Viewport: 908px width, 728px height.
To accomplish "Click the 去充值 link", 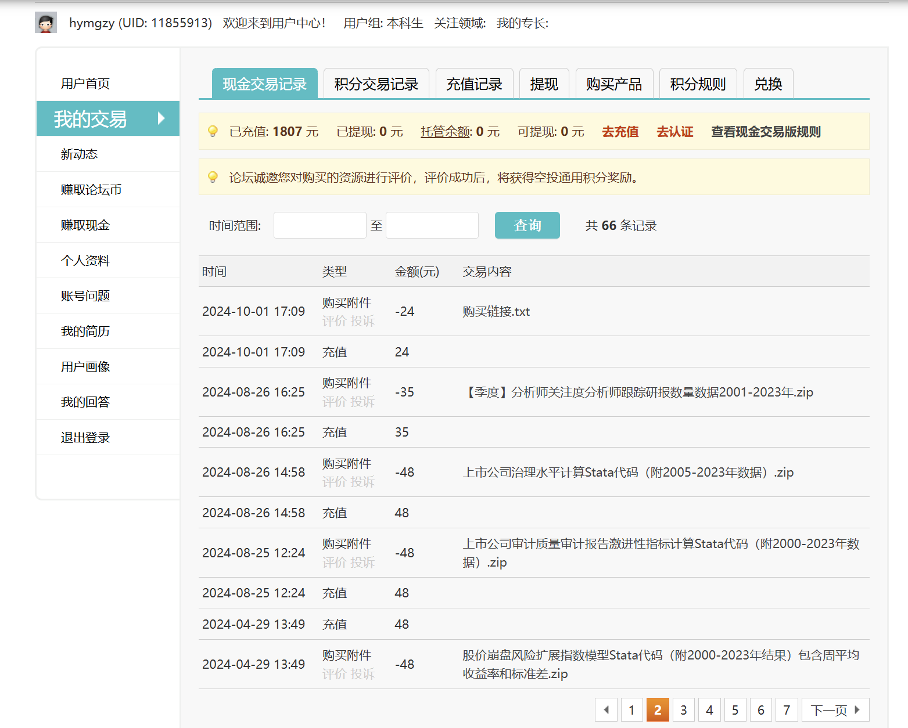I will (x=620, y=132).
